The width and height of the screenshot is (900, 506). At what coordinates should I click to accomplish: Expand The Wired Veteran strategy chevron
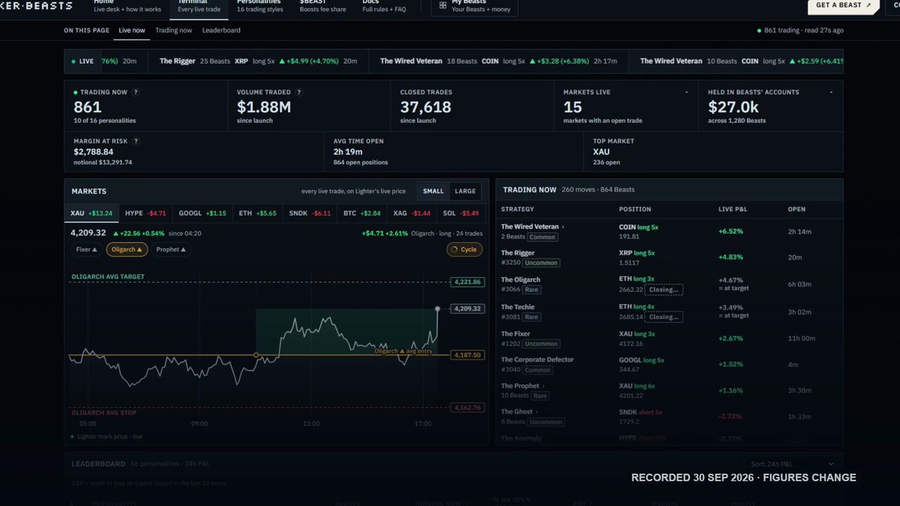563,226
